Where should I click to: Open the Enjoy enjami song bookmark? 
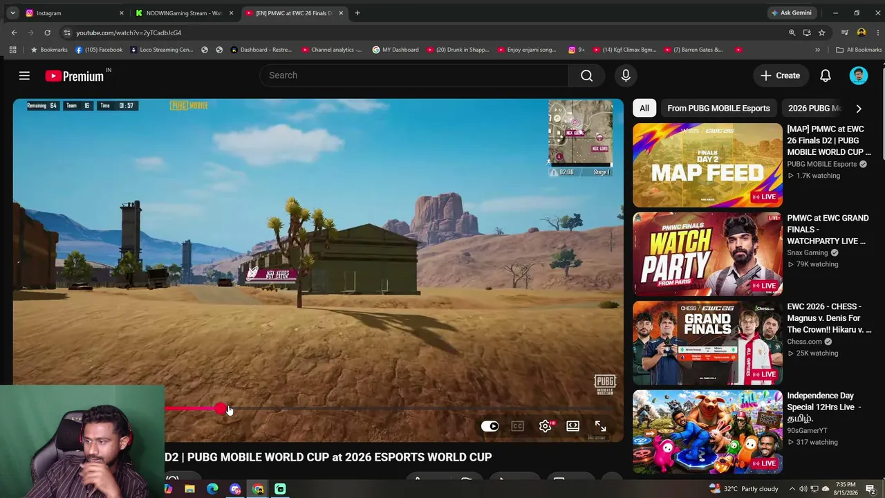click(x=526, y=50)
